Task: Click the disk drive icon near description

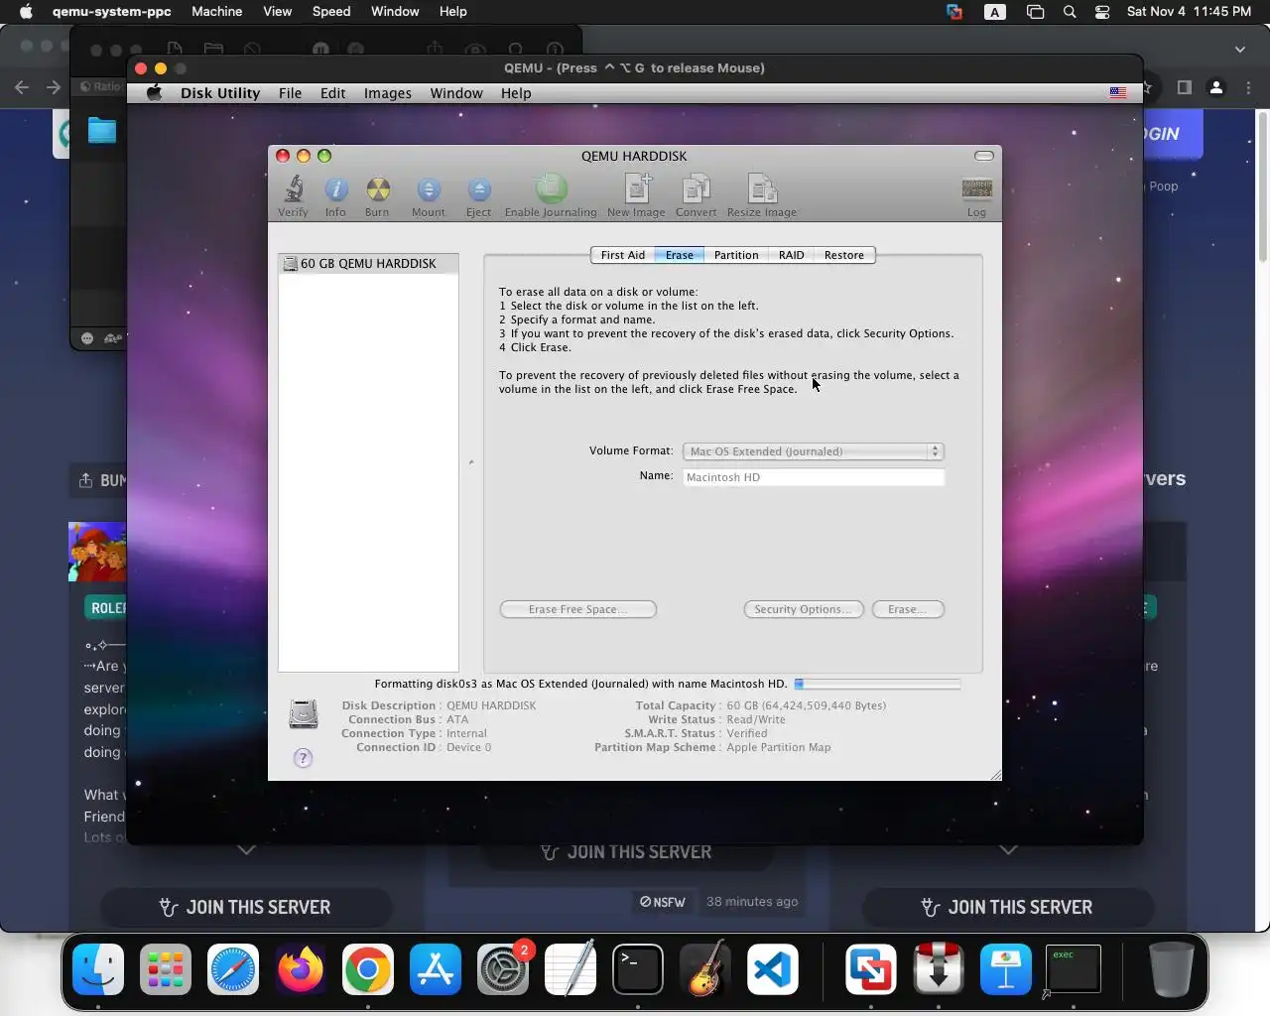Action: pos(304,714)
